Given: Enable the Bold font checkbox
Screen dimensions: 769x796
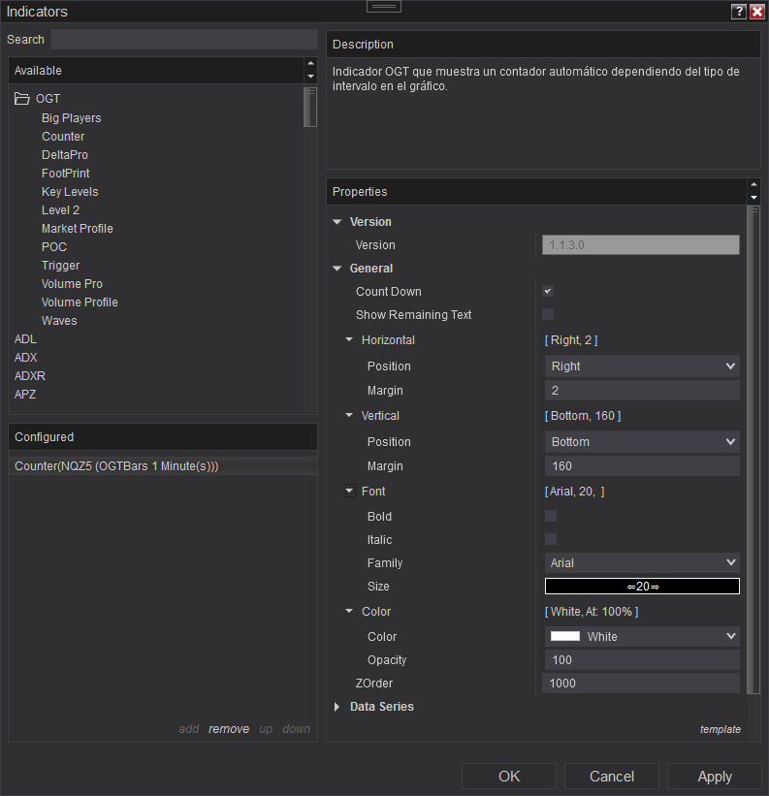Looking at the screenshot, I should (x=551, y=516).
